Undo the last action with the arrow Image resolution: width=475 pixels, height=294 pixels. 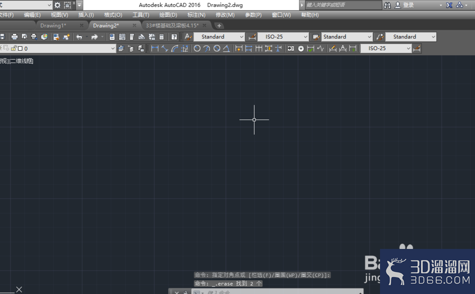pos(79,37)
